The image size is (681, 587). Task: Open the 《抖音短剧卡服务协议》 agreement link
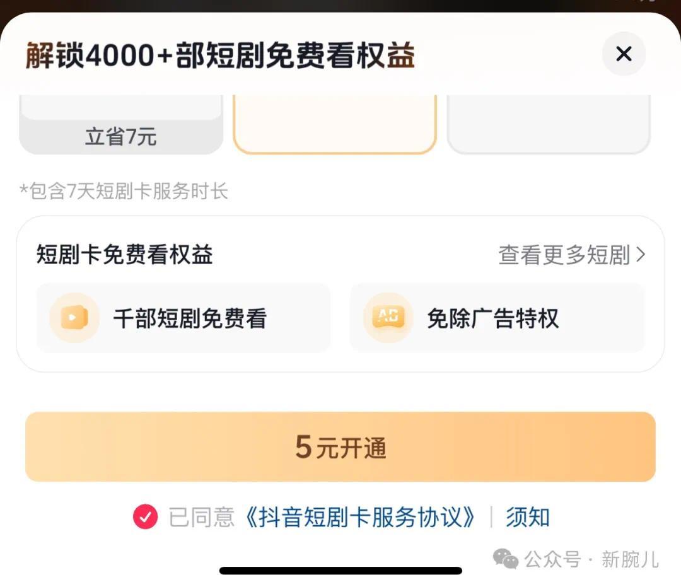click(x=359, y=516)
